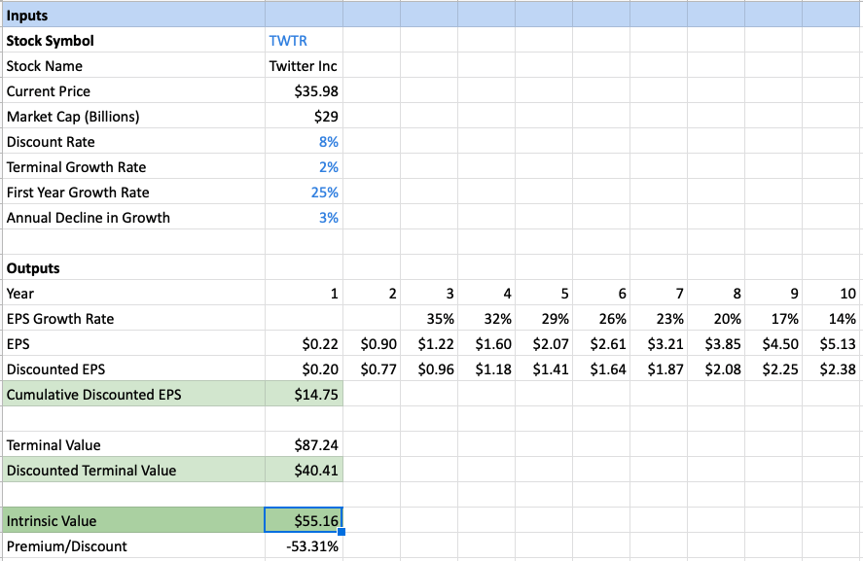Viewport: 863px width, 561px height.
Task: Click the $87.24 terminal value cell
Action: tap(304, 445)
